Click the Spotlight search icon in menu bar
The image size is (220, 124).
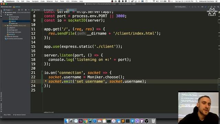tap(197, 1)
